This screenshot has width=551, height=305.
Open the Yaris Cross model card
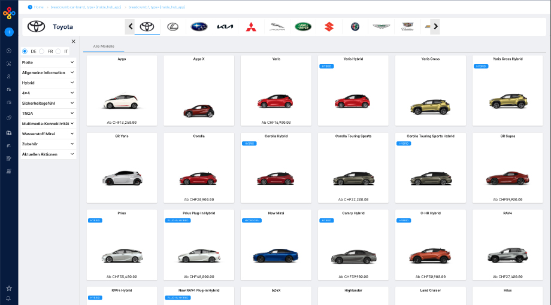pyautogui.click(x=431, y=90)
